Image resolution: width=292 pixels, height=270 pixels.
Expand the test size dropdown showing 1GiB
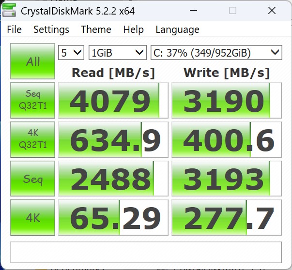[118, 53]
